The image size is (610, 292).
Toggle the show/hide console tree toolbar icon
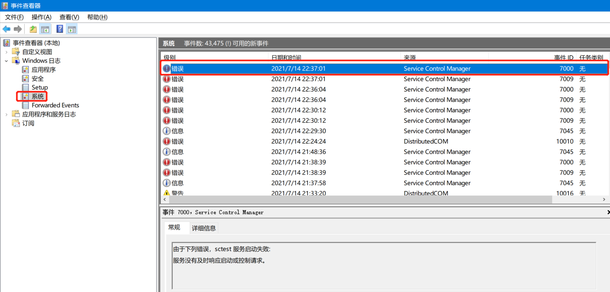click(x=45, y=29)
